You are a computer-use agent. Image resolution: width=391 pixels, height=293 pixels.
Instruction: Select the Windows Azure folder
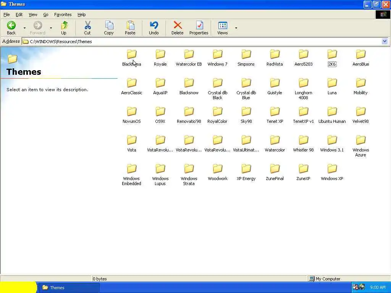tap(360, 146)
